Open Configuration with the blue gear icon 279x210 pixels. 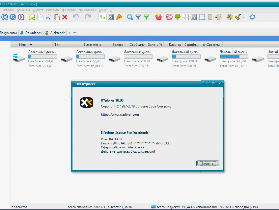coord(252,17)
